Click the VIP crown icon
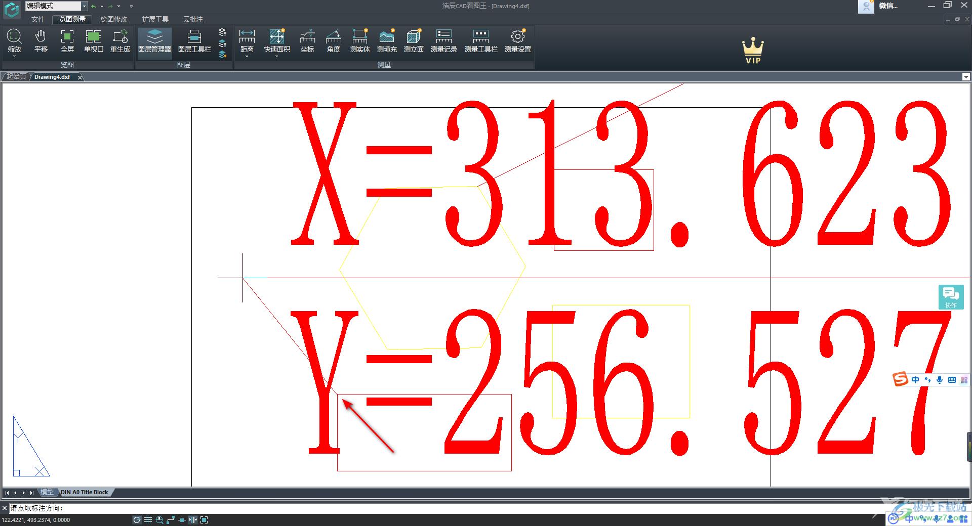Viewport: 972px width, 526px height. click(753, 51)
